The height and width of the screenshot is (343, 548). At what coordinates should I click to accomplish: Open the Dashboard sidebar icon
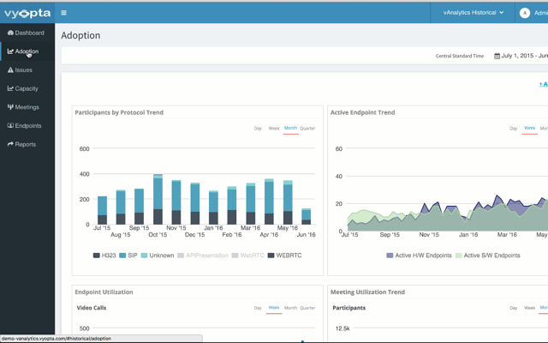(x=10, y=33)
